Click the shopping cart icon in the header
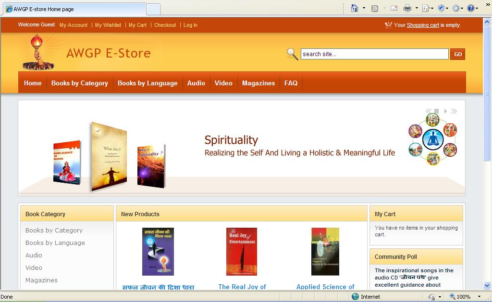The image size is (492, 302). point(389,24)
